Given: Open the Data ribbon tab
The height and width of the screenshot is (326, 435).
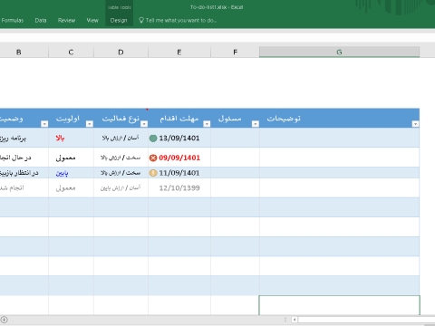Looking at the screenshot, I should [41, 20].
